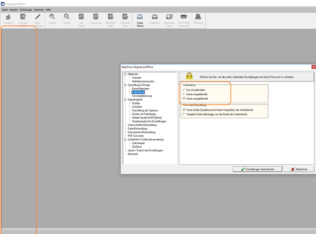Collapse the Signaturgerät tree node
The image size is (316, 234).
pyautogui.click(x=125, y=100)
